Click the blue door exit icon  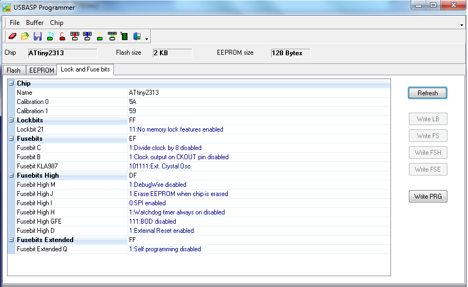click(x=137, y=36)
